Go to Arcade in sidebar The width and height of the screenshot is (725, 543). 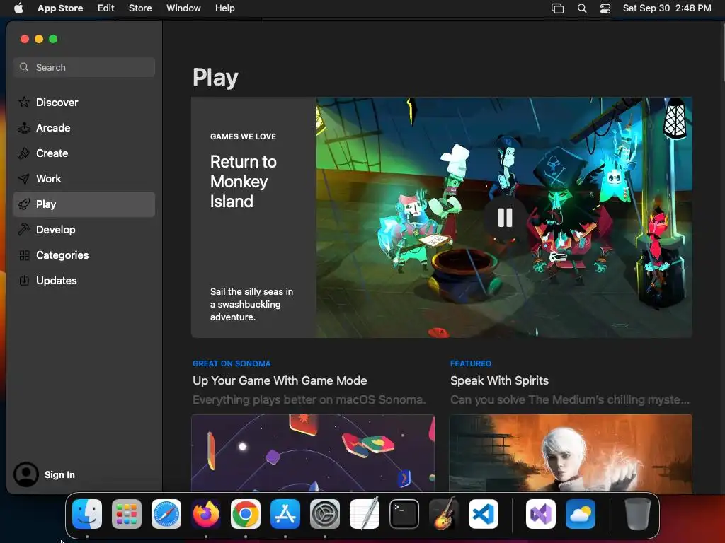pos(84,128)
